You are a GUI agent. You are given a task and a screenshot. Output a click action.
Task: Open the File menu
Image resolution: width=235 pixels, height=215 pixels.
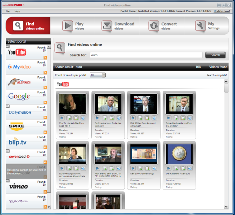8,11
